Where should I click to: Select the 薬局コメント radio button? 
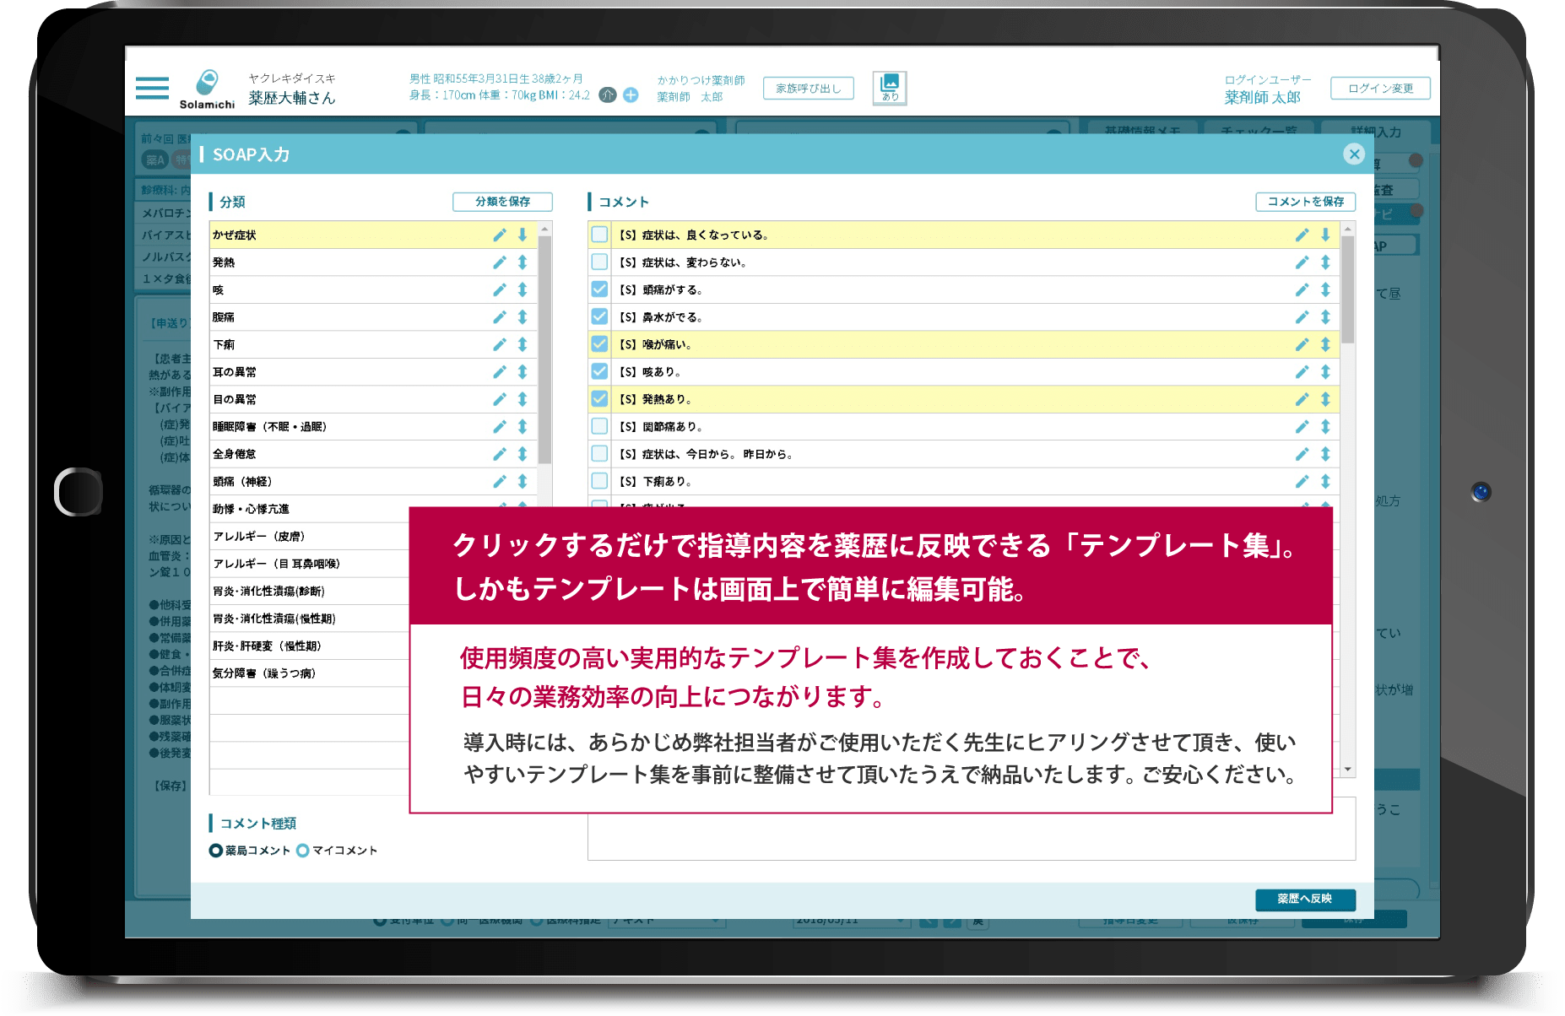tap(216, 851)
